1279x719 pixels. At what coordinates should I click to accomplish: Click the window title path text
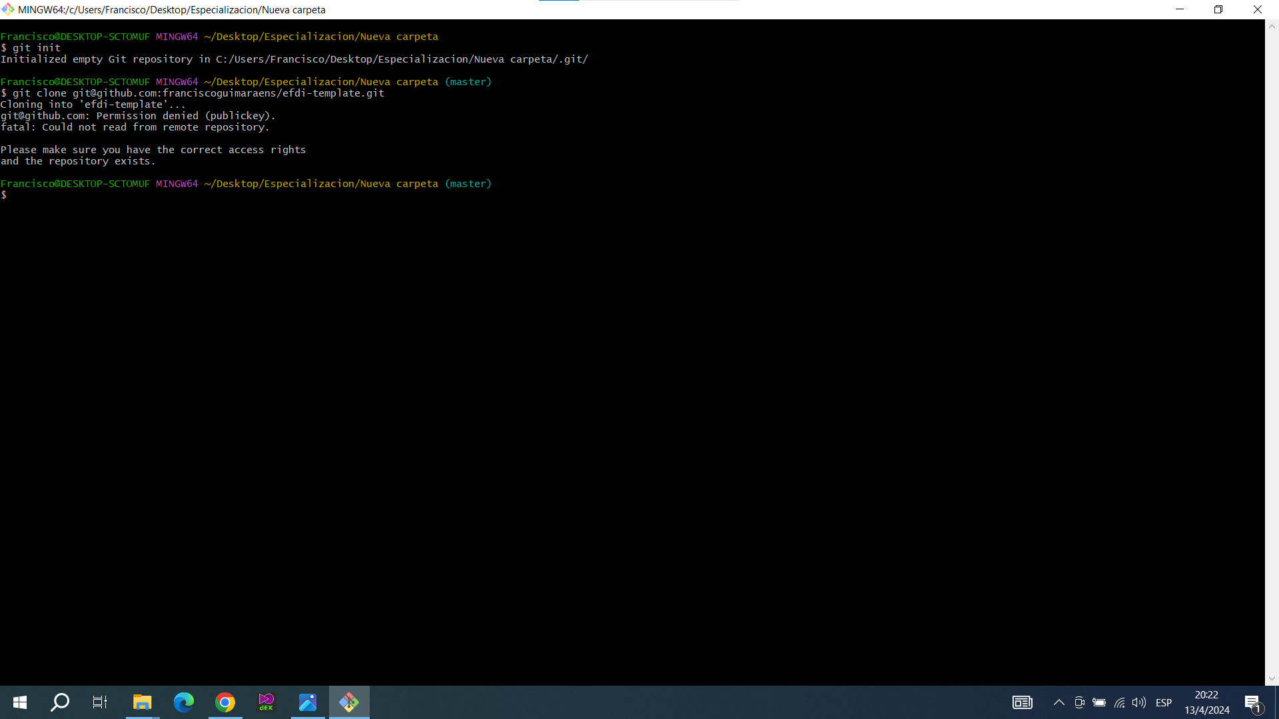(172, 10)
